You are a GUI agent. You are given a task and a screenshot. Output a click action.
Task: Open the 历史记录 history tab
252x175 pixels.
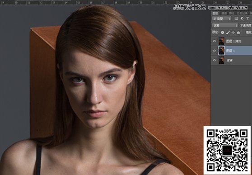(242, 13)
